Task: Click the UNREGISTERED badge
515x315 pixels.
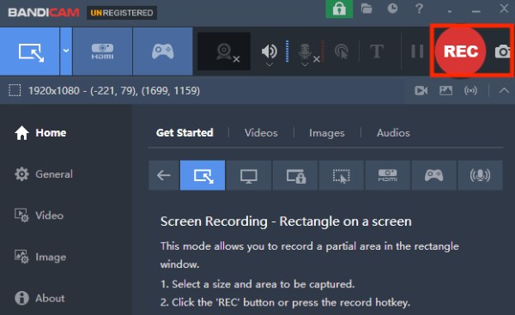Action: click(122, 13)
